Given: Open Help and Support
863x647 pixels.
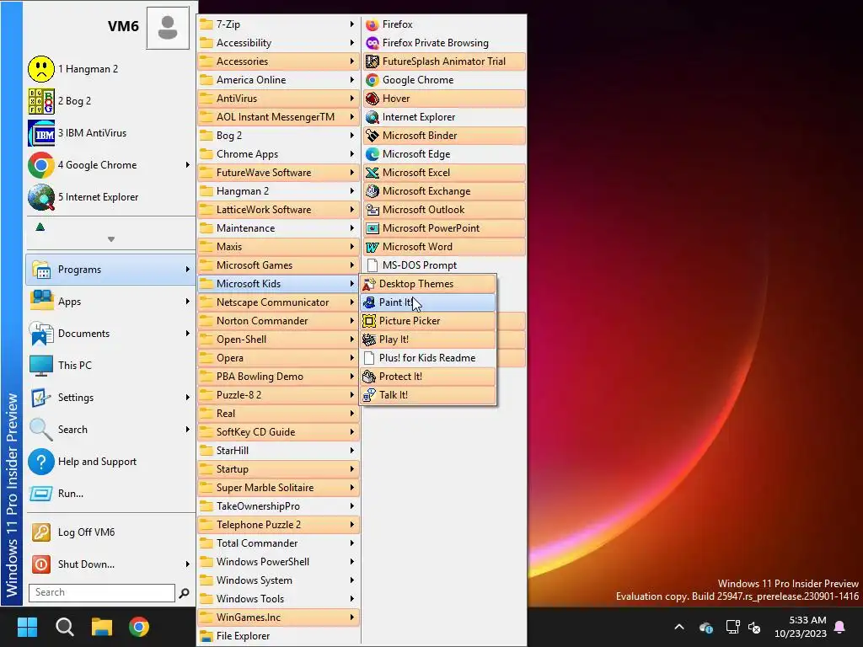Looking at the screenshot, I should 110,462.
